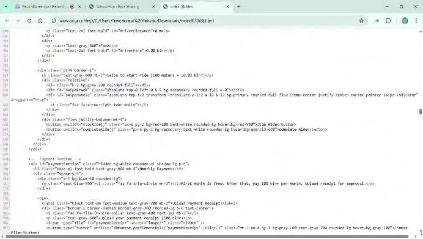Click the horizontal scrollbar at bottom
This screenshot has width=423, height=239.
pos(207,236)
